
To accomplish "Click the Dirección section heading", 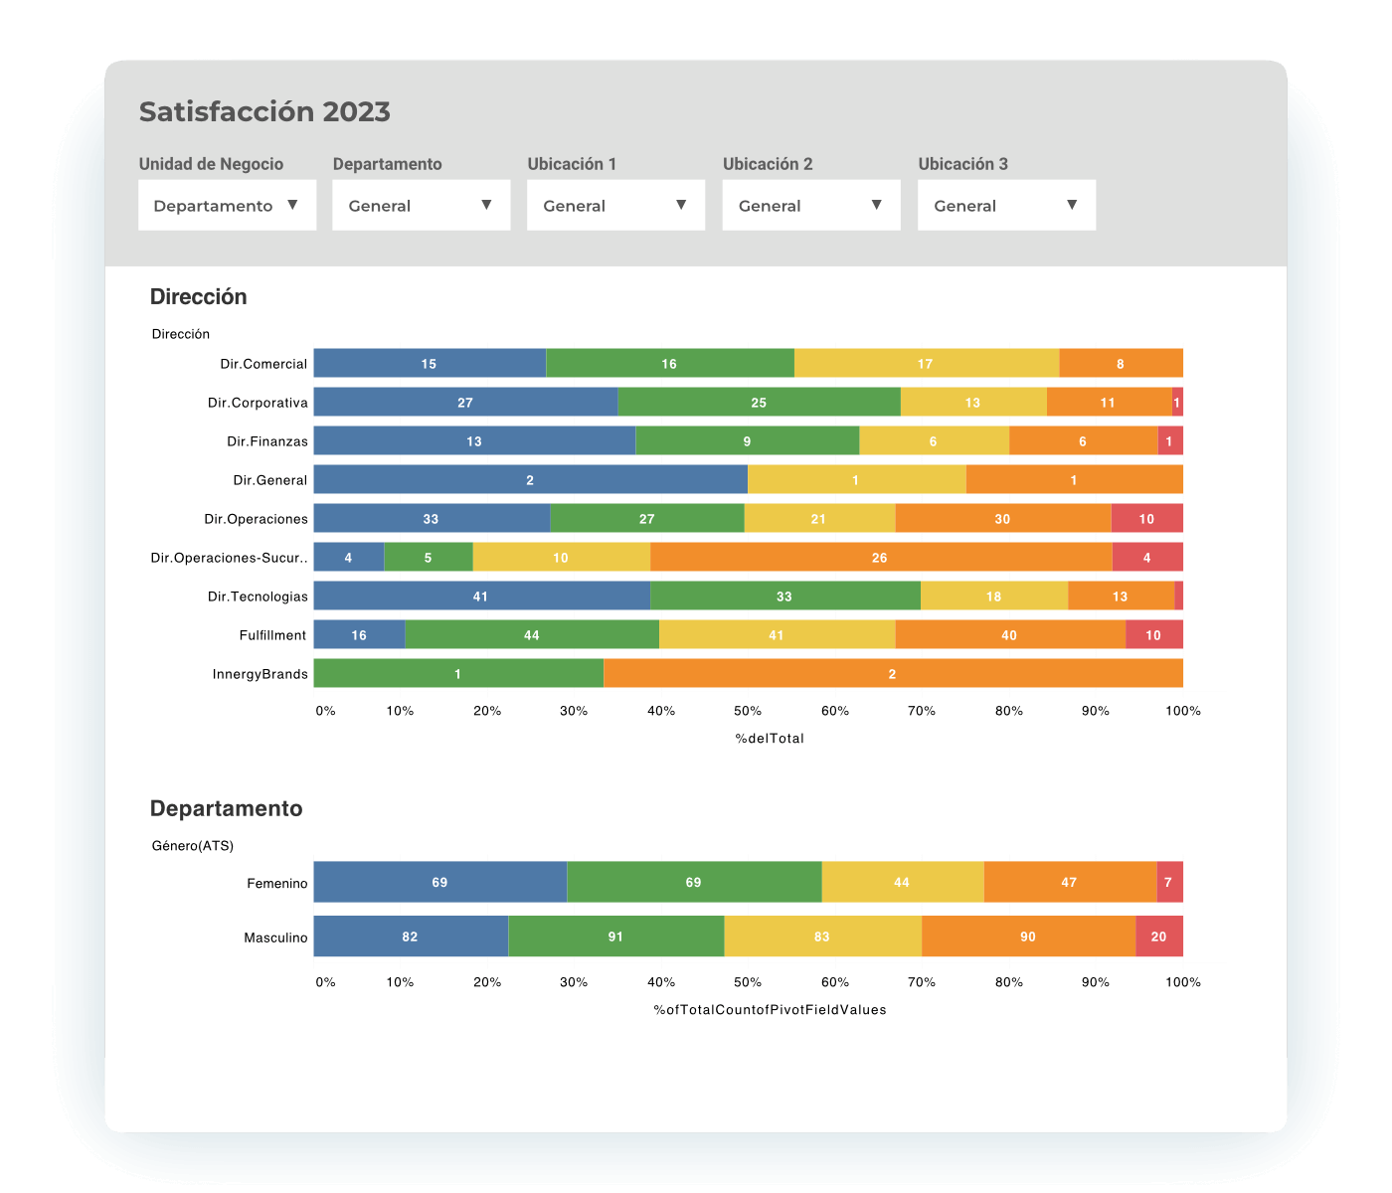I will (198, 296).
